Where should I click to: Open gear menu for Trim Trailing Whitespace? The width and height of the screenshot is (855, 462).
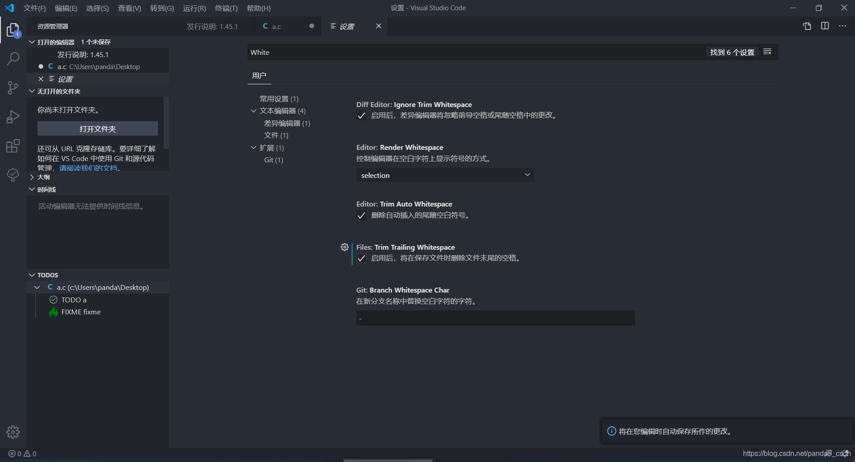(x=344, y=247)
